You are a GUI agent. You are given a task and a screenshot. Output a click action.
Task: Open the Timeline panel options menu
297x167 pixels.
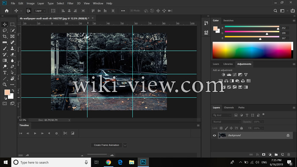click(x=198, y=125)
